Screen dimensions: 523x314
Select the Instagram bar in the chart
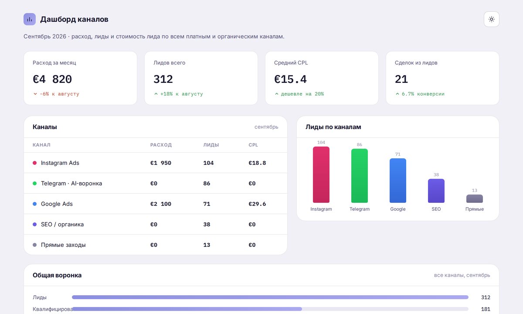(321, 174)
